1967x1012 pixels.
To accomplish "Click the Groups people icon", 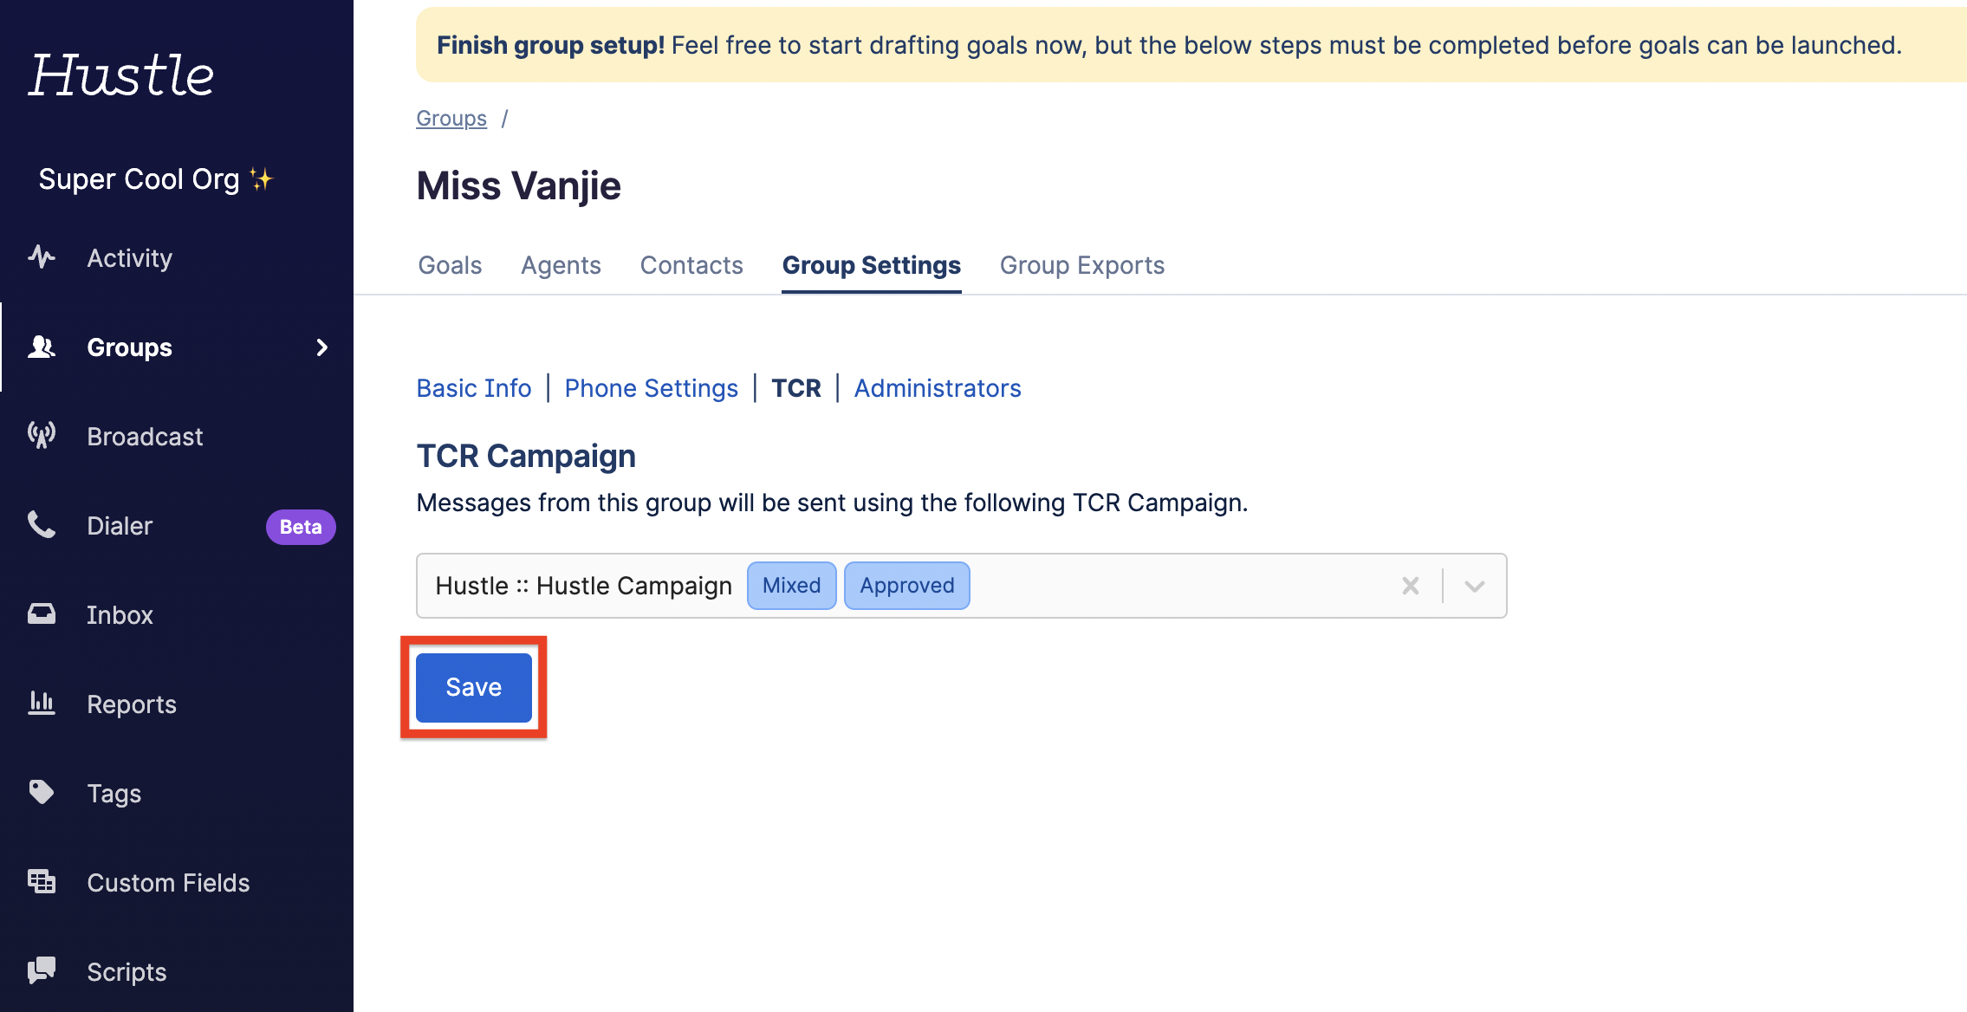I will 41,347.
